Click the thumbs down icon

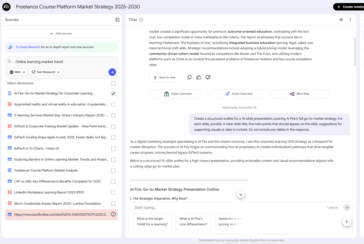208,77
